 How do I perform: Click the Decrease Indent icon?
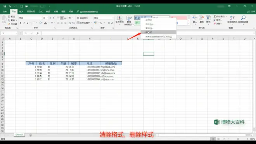(70, 23)
